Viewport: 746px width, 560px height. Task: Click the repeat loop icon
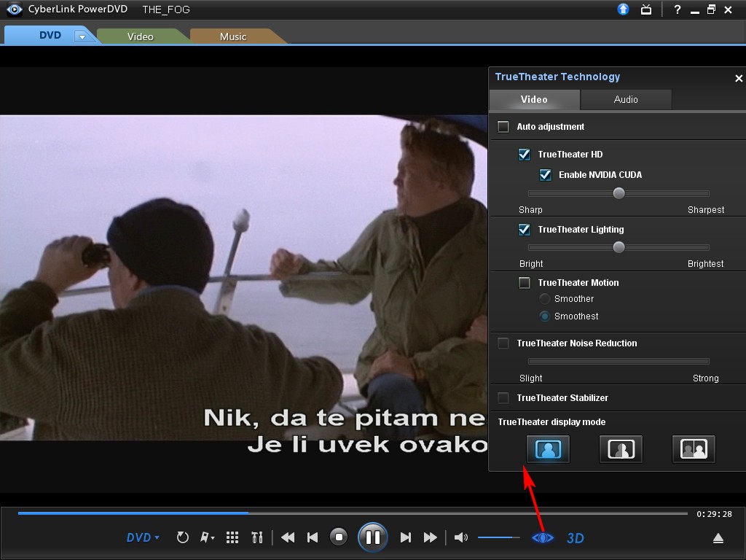click(x=183, y=537)
